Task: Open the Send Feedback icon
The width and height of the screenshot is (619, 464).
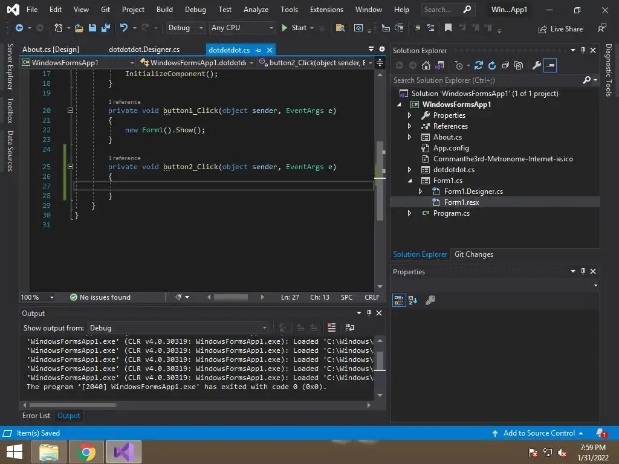Action: pyautogui.click(x=601, y=28)
